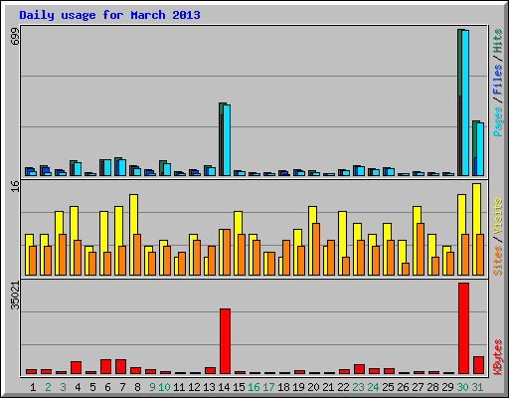Click the tall hits bar for day 30
This screenshot has height=398, width=509.
(x=460, y=102)
